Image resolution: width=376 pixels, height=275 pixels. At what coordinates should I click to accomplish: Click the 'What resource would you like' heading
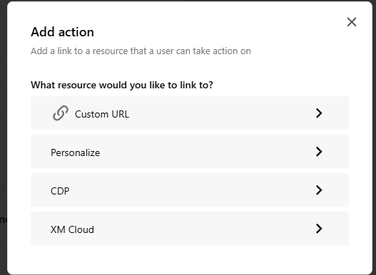[122, 85]
